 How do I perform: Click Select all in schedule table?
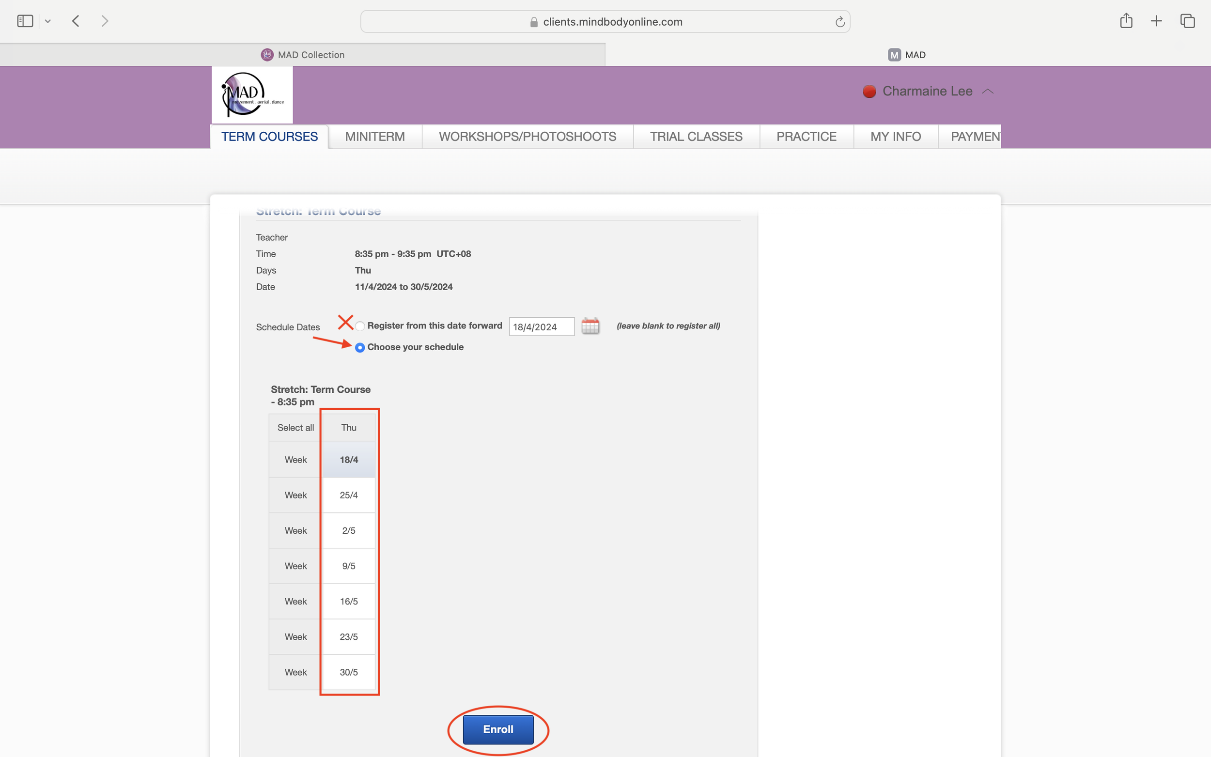point(295,428)
